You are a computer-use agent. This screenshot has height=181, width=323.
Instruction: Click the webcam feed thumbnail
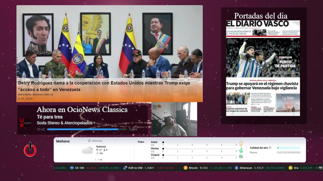click(174, 119)
